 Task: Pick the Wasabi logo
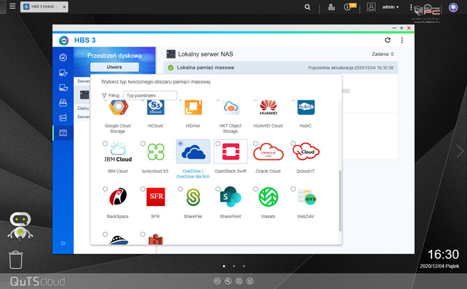[268, 197]
